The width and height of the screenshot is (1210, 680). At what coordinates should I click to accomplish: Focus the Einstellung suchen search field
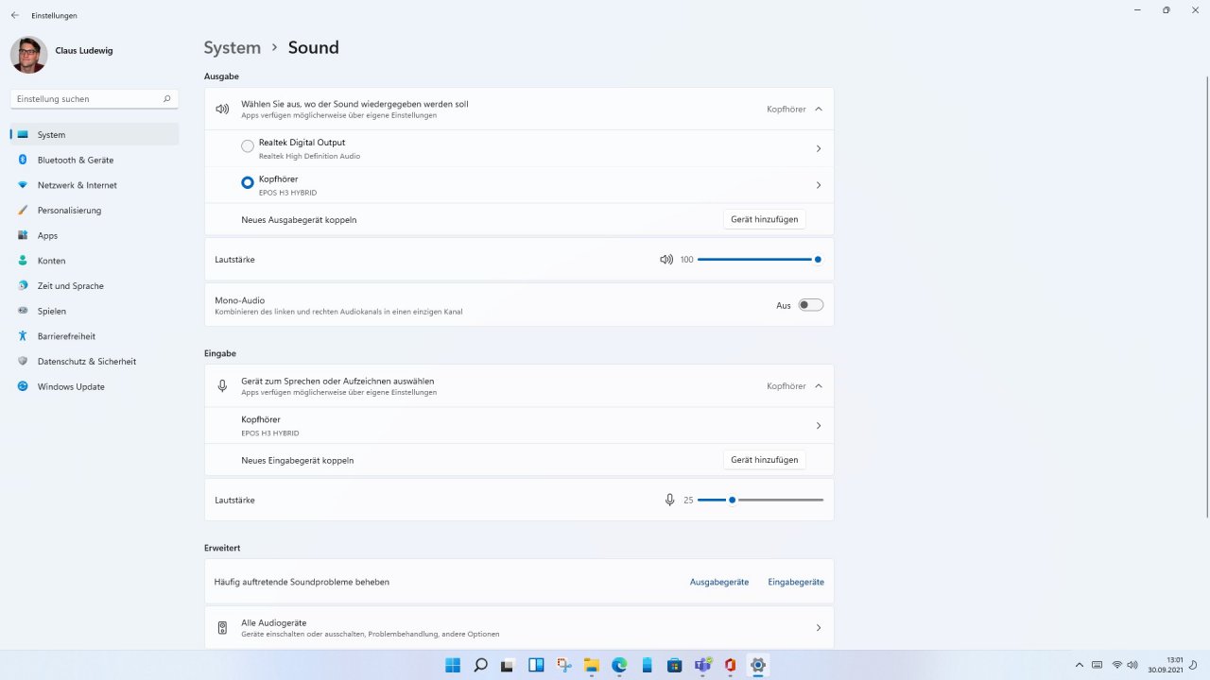[x=94, y=98]
